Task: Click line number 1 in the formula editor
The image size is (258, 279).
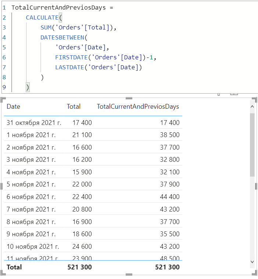Action: click(4, 8)
